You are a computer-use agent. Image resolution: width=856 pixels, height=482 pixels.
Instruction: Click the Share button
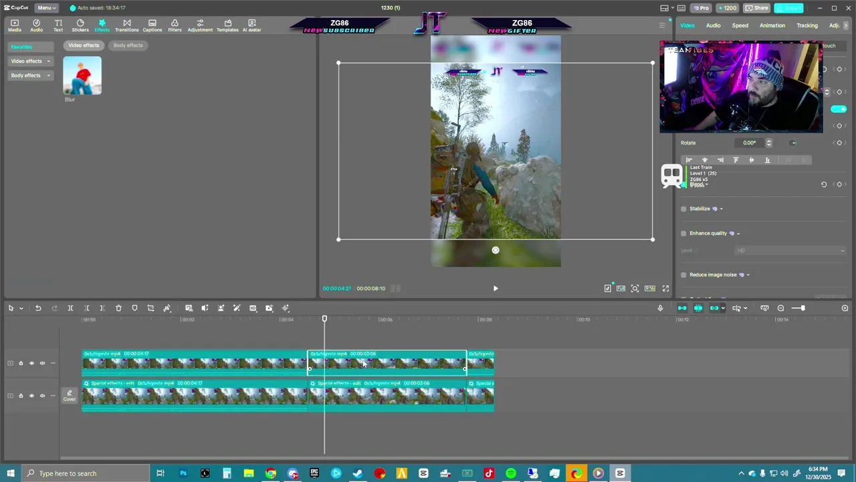click(x=757, y=8)
